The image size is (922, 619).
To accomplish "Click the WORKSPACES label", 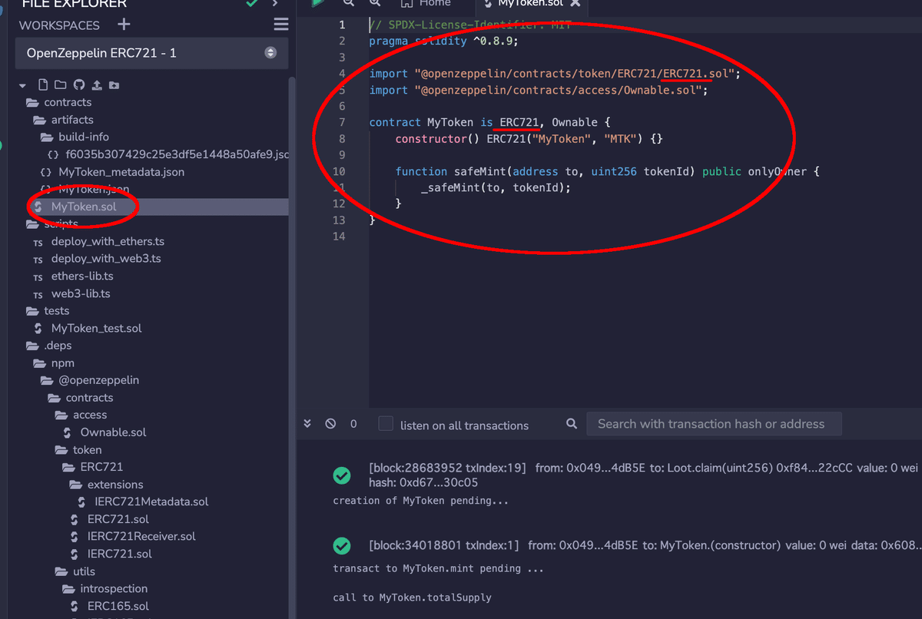I will [59, 25].
